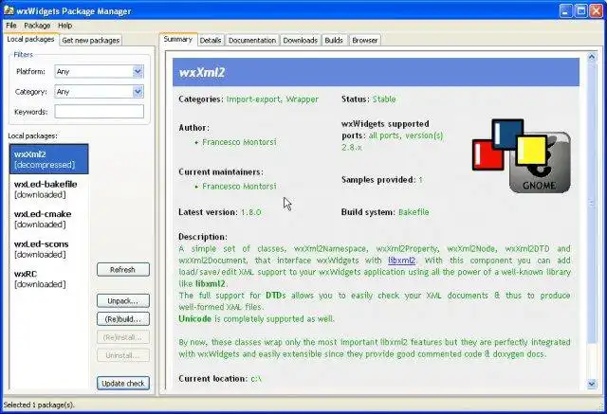607x414 pixels.
Task: Open the Help menu
Action: click(65, 26)
